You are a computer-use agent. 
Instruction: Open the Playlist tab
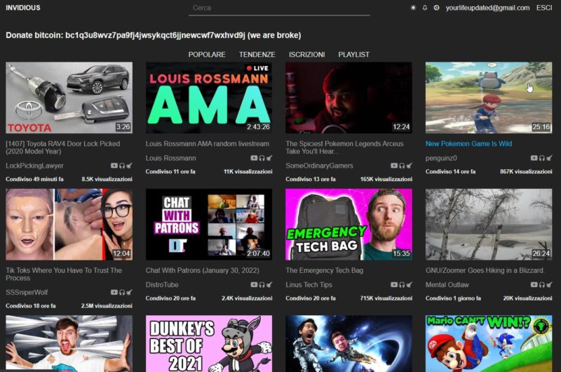pos(353,55)
